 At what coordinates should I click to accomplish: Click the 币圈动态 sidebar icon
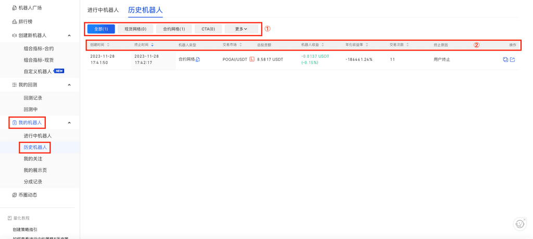14,195
